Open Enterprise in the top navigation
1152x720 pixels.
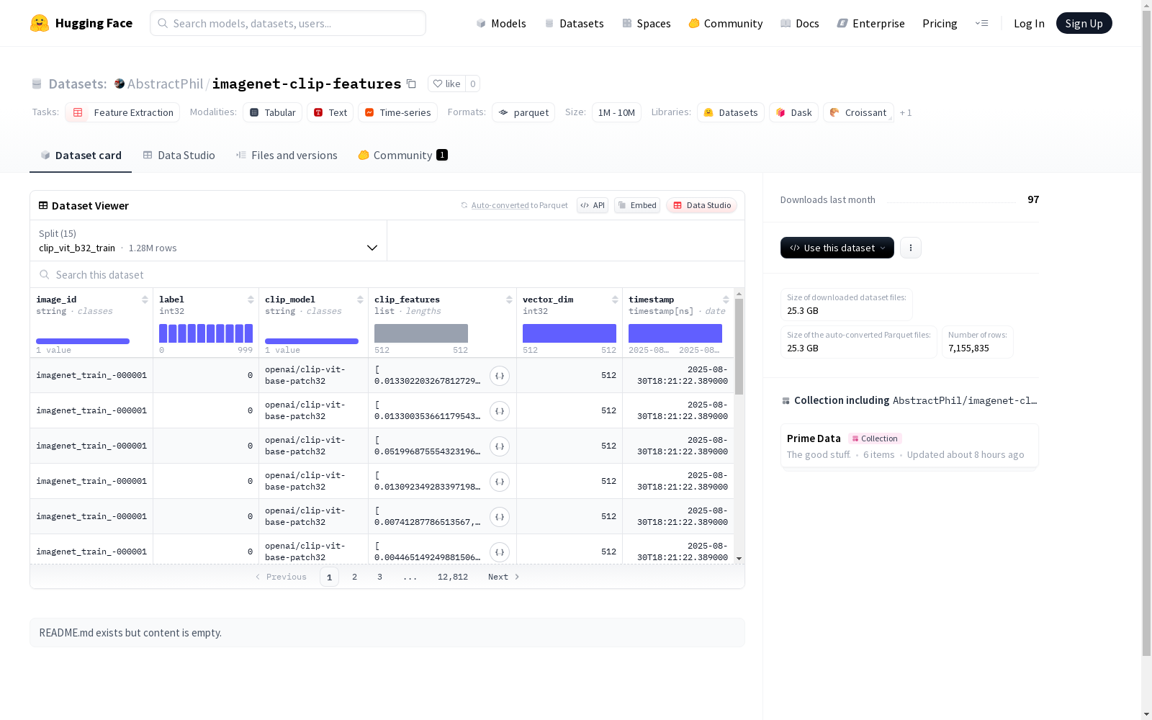point(871,23)
